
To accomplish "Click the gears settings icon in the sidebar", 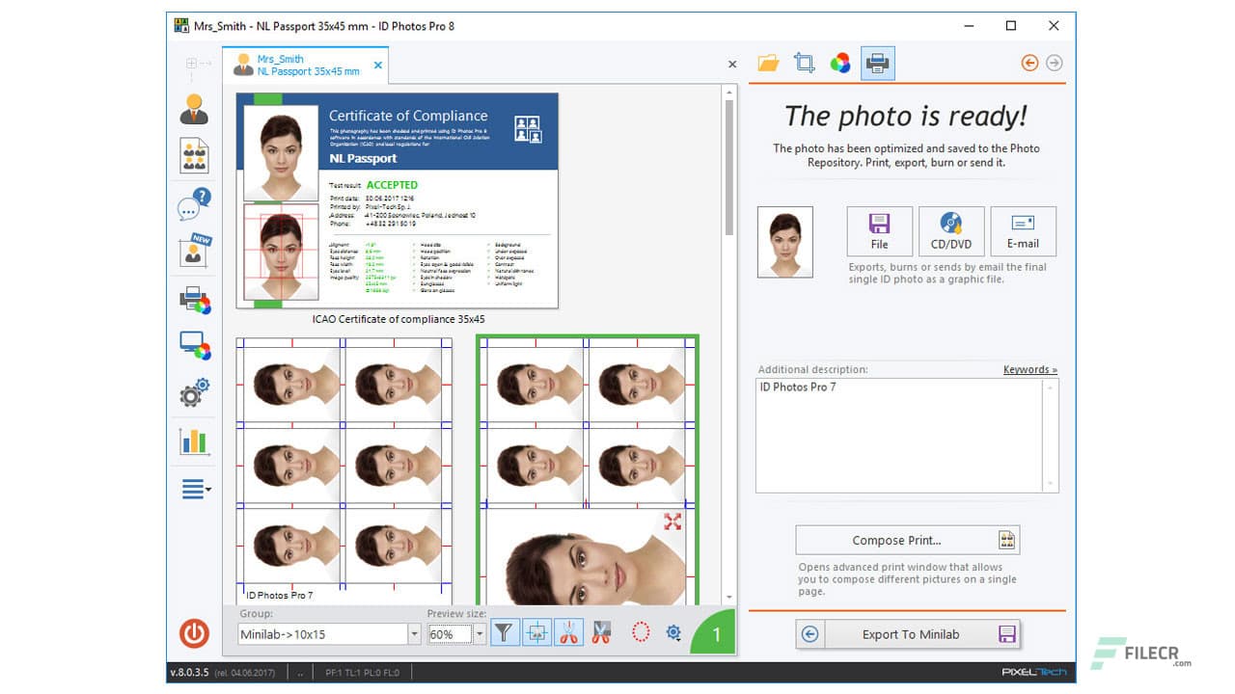I will [193, 394].
